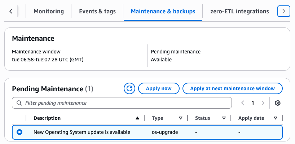
Task: Open the Events & tags tab
Action: pos(97,11)
